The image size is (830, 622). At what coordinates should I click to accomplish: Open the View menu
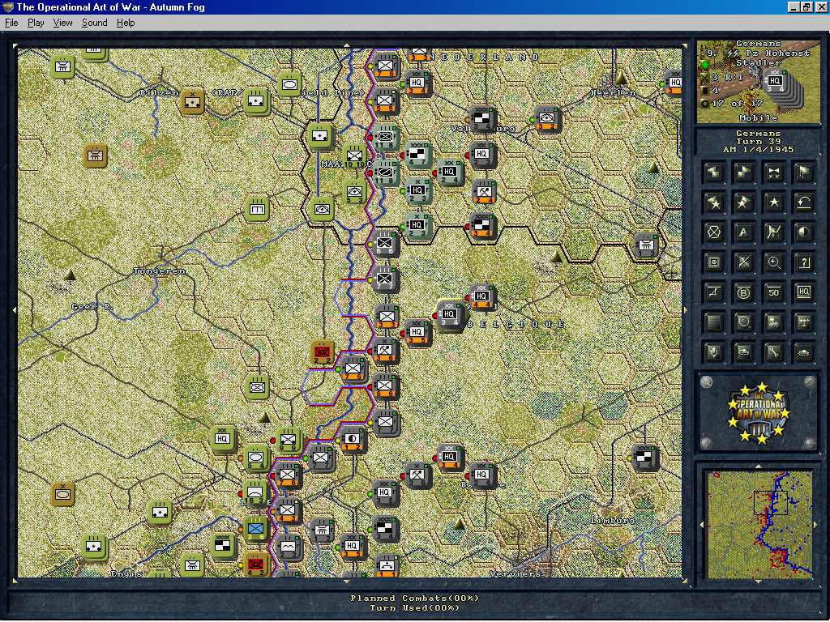62,23
